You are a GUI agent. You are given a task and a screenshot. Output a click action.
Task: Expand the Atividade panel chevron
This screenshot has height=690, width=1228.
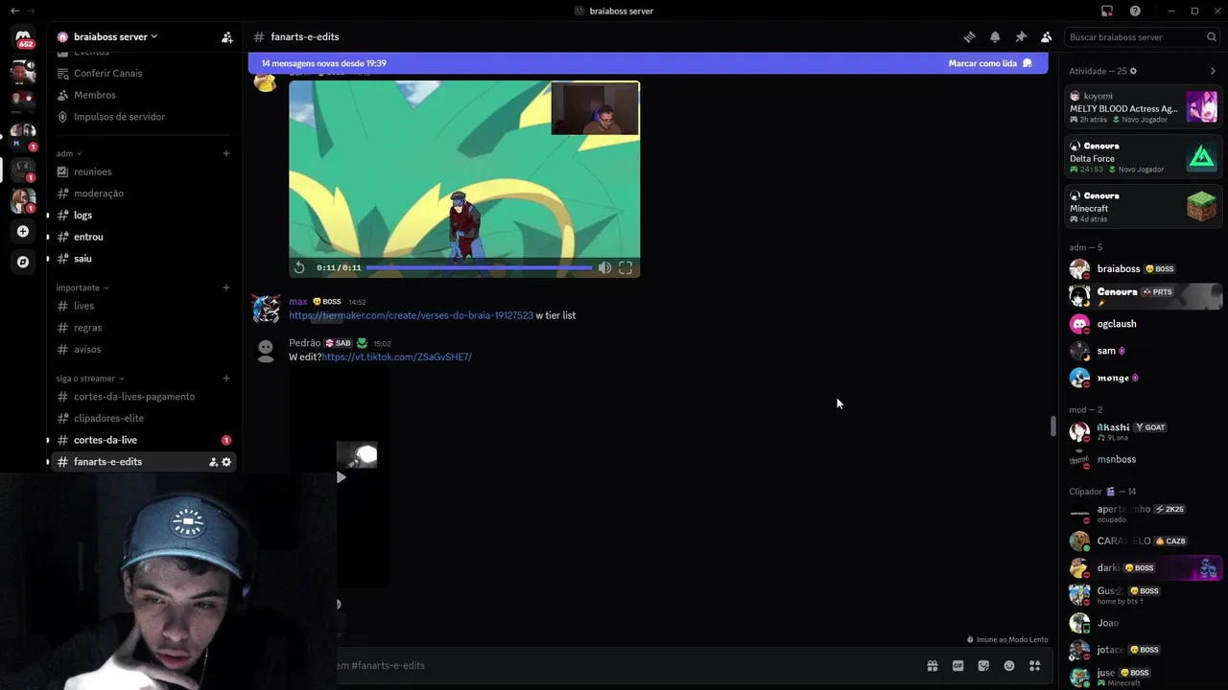(x=1213, y=71)
